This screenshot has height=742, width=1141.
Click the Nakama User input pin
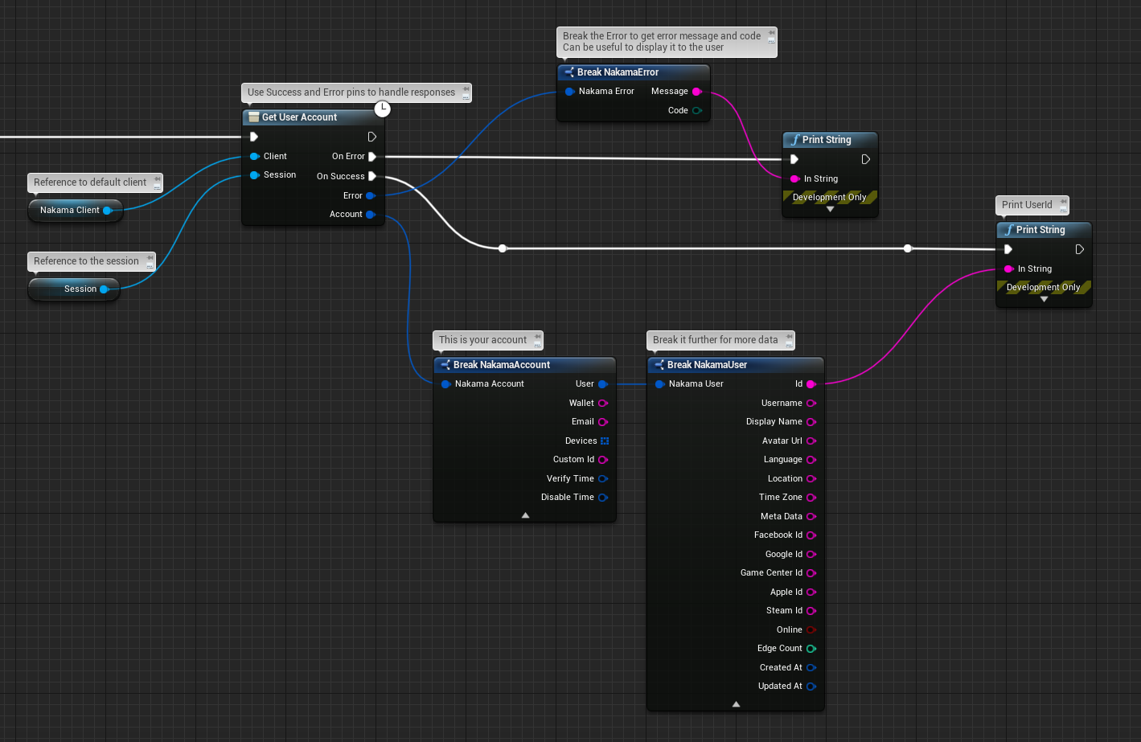tap(659, 384)
